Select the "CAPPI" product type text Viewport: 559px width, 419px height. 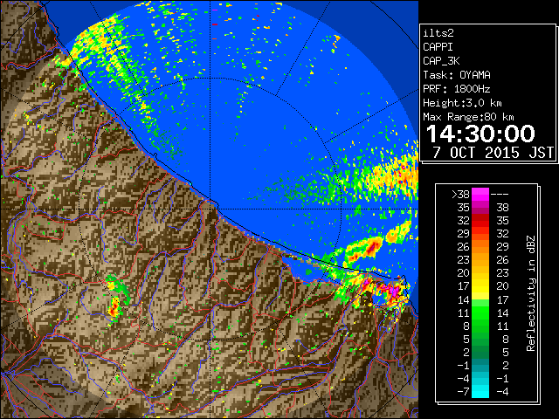tap(438, 47)
